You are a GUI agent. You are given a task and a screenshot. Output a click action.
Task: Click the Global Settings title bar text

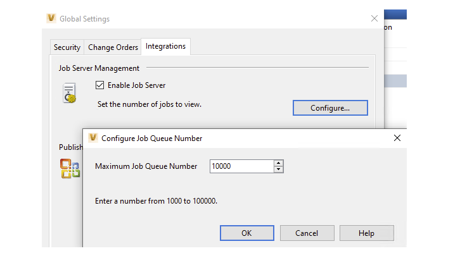tap(84, 19)
